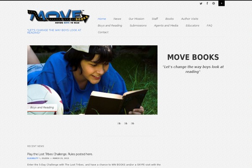This screenshot has width=252, height=168.
Task: Open the author link EILEEN
Action: (x=45, y=158)
